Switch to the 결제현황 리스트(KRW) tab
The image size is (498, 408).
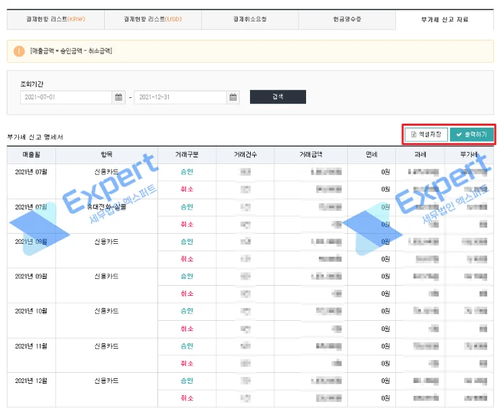[55, 19]
